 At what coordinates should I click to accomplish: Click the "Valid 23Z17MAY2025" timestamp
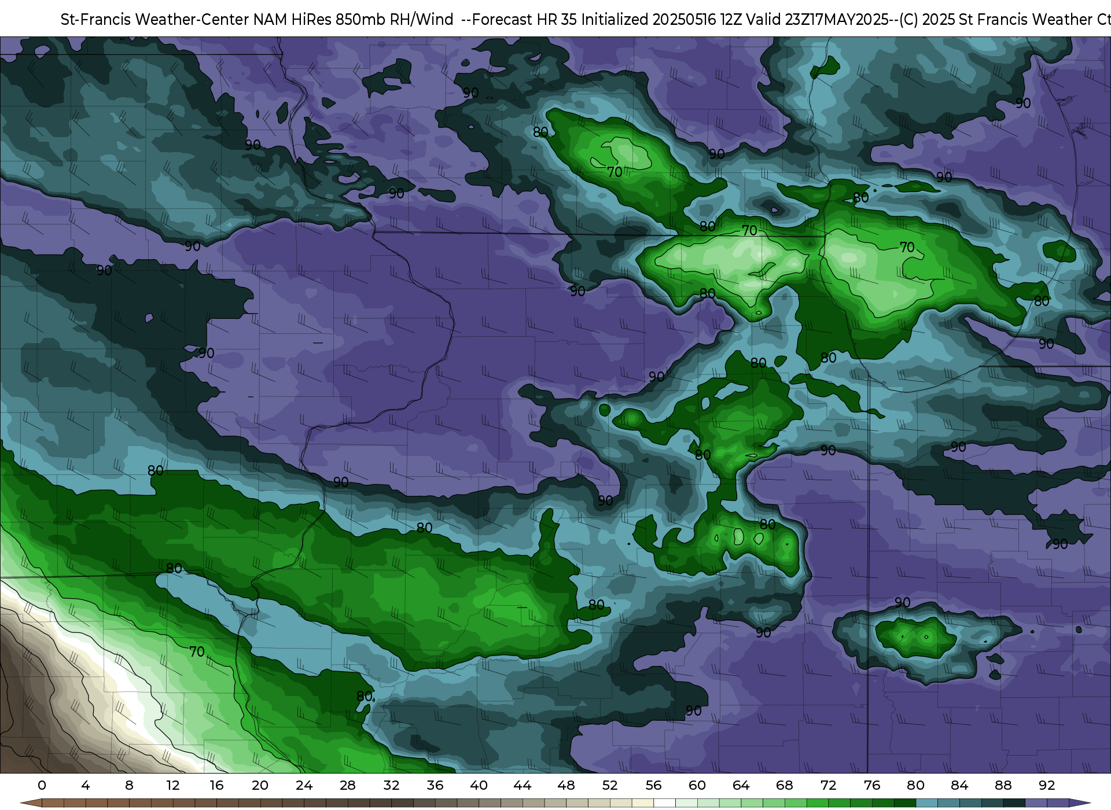point(817,20)
